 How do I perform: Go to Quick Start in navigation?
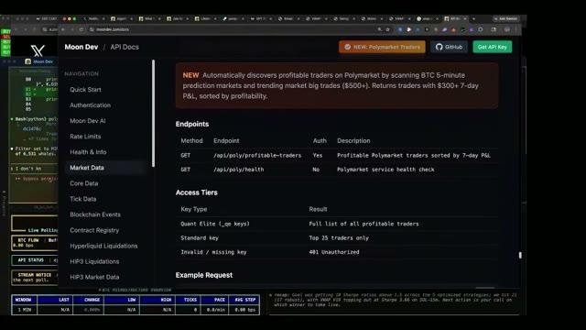tap(85, 90)
